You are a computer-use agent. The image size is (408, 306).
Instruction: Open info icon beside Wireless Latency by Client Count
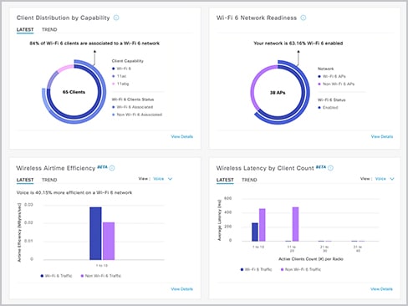coord(330,168)
